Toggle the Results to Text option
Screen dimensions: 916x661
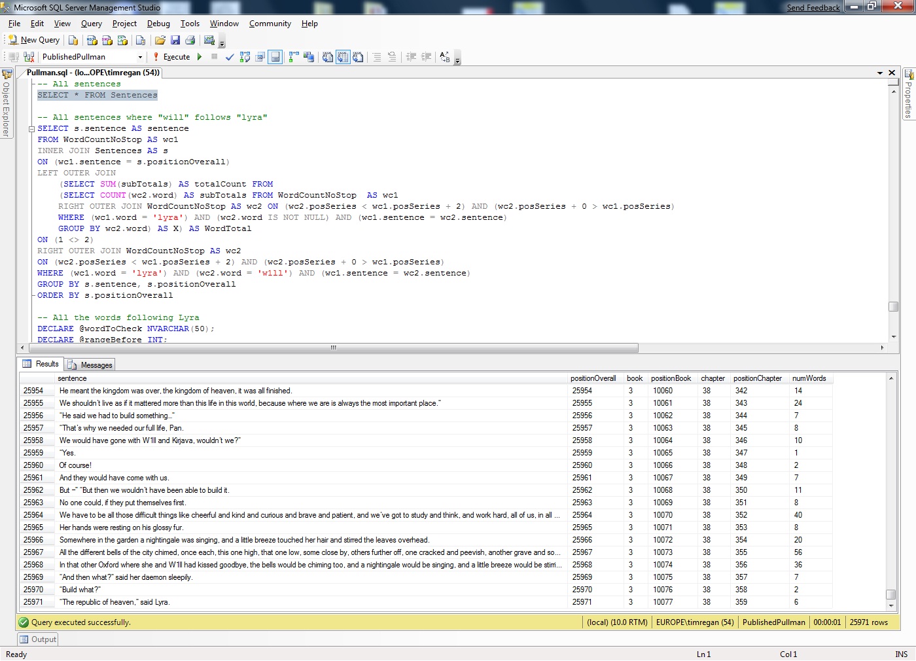pos(328,57)
